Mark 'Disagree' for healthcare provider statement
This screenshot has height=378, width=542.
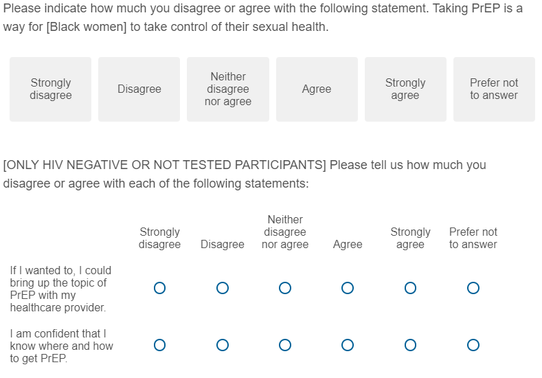coord(223,288)
